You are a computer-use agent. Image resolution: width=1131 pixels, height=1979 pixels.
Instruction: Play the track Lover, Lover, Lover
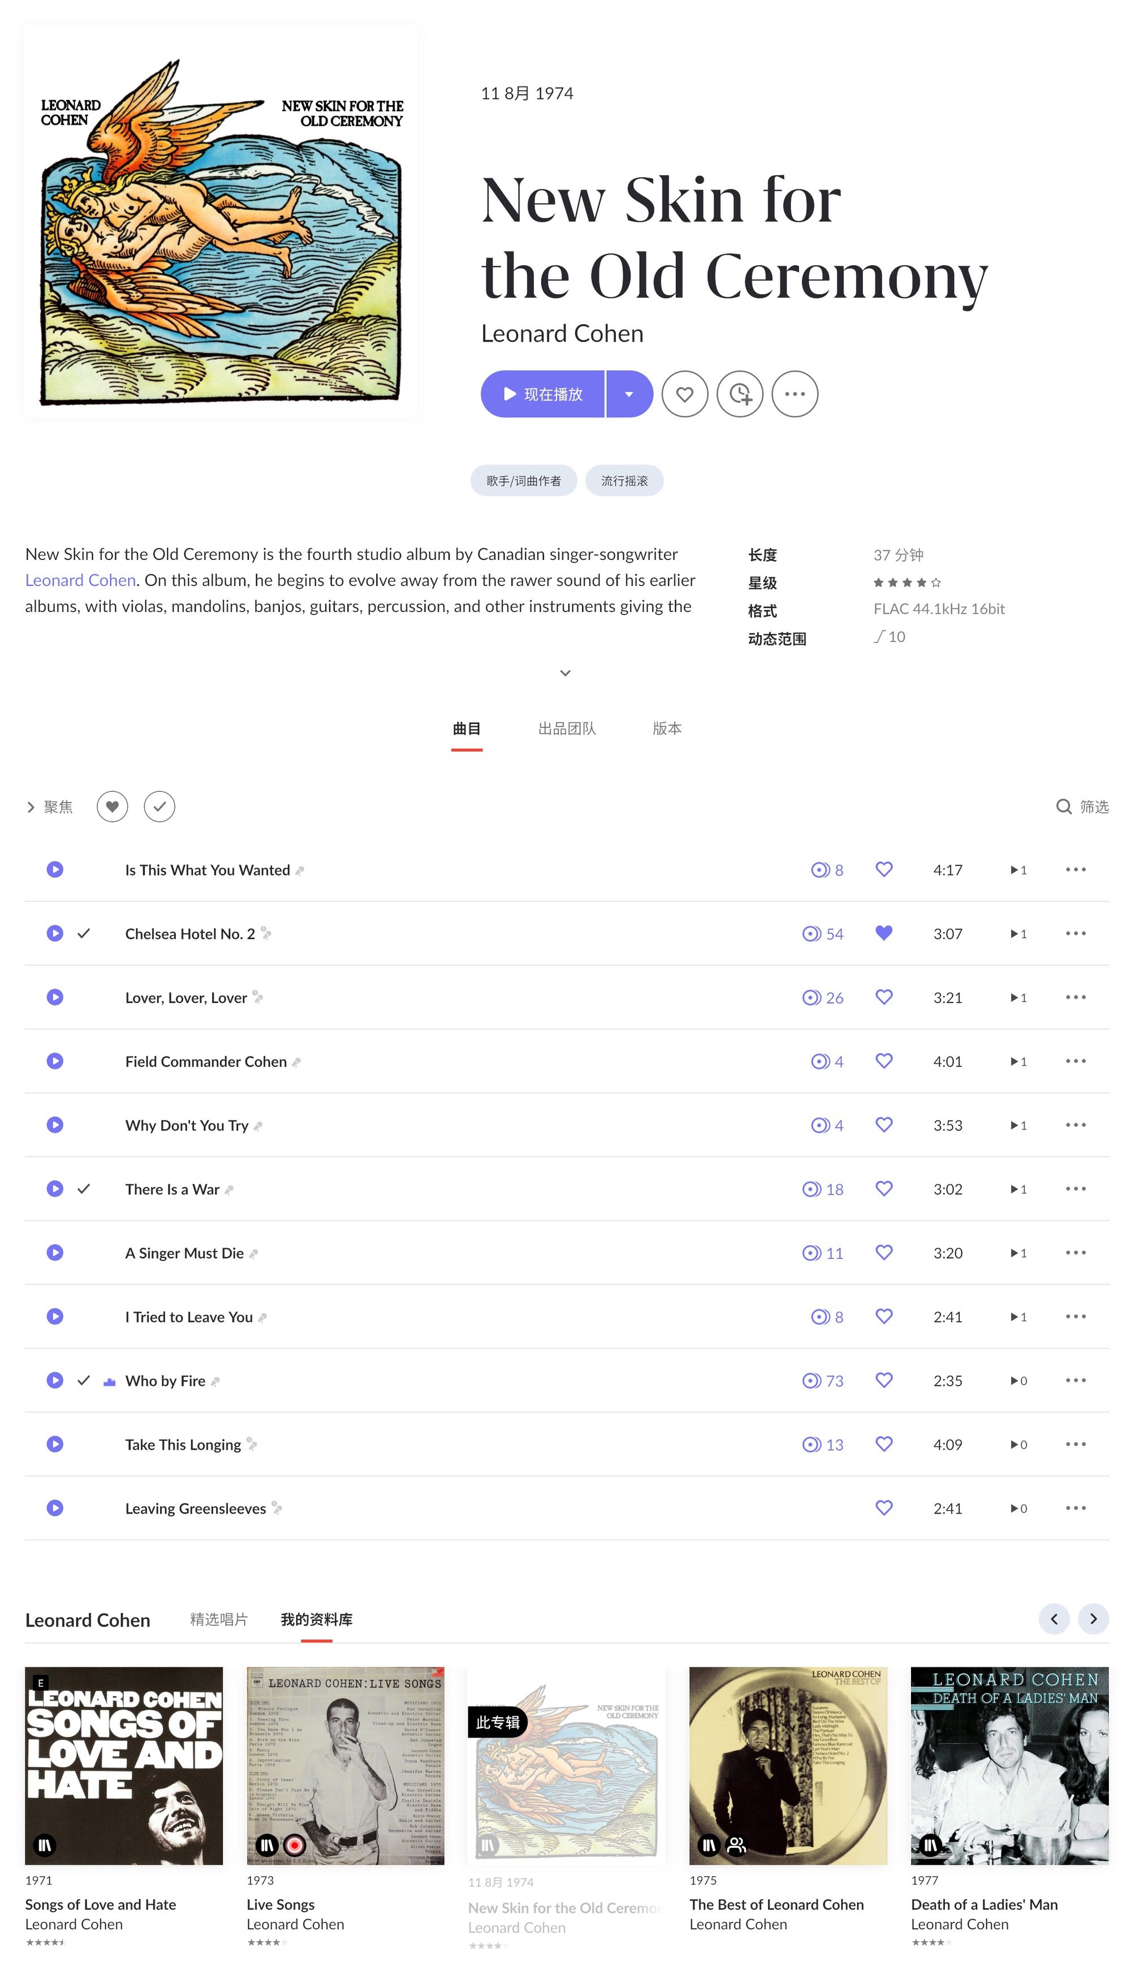(54, 997)
